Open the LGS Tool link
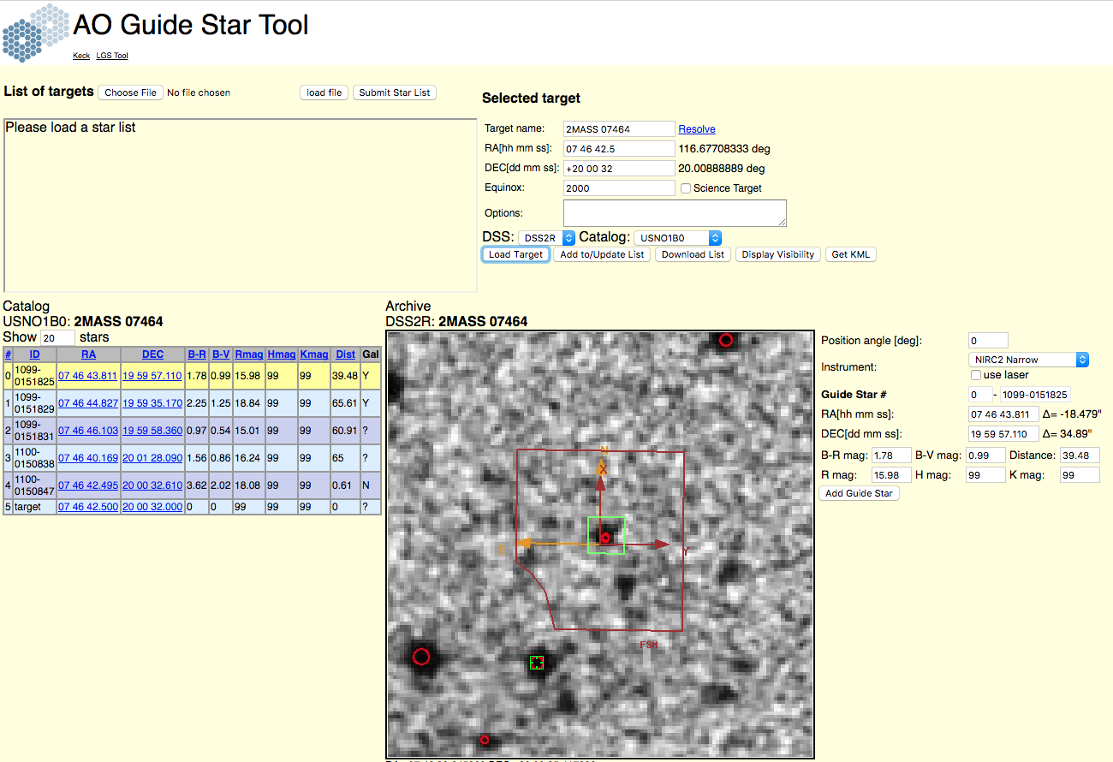Screen dimensions: 1113x762 click(112, 56)
